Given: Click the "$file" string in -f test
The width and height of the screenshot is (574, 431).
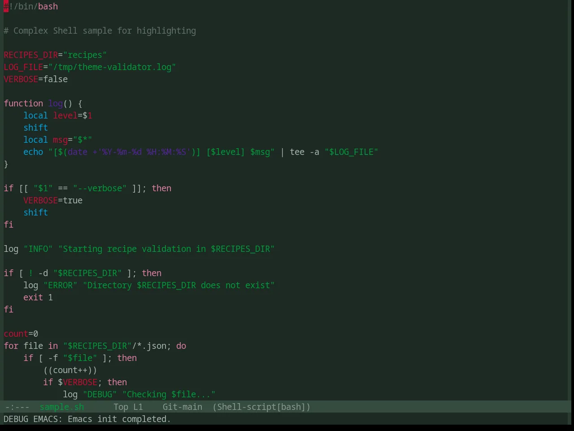Looking at the screenshot, I should pos(80,358).
